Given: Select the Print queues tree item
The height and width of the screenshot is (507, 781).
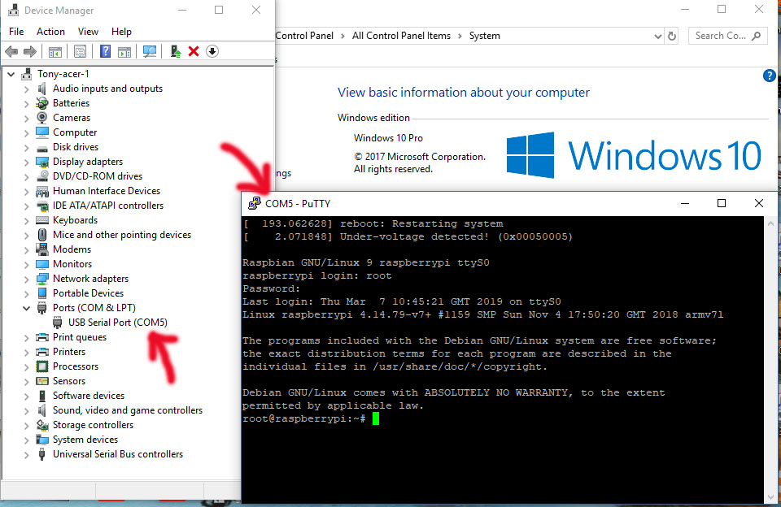Looking at the screenshot, I should point(80,337).
